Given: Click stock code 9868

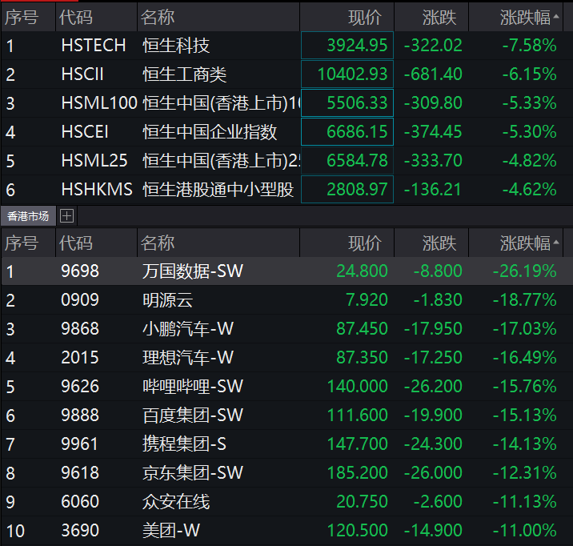Looking at the screenshot, I should [80, 329].
